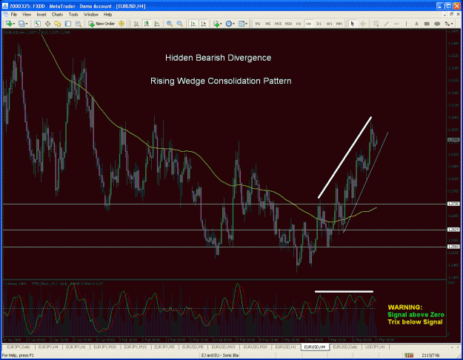This screenshot has height=360, width=463.
Task: Click the connection status bars icon
Action: coord(409,356)
